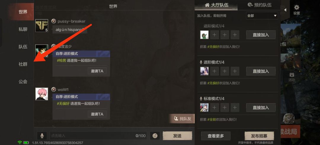Screen dimensions: 320x145
Task: Click the last plus slot in the 标准模式 team
Action: 235,107
